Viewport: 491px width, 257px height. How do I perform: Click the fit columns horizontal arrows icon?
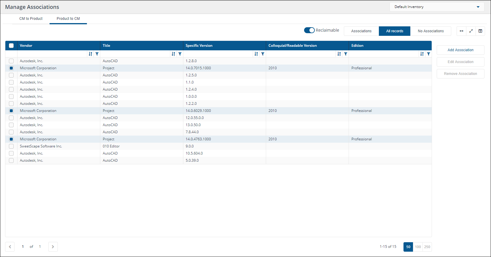tap(461, 31)
